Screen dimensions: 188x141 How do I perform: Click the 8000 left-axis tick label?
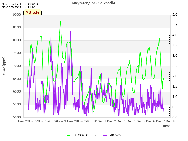pos(17,40)
